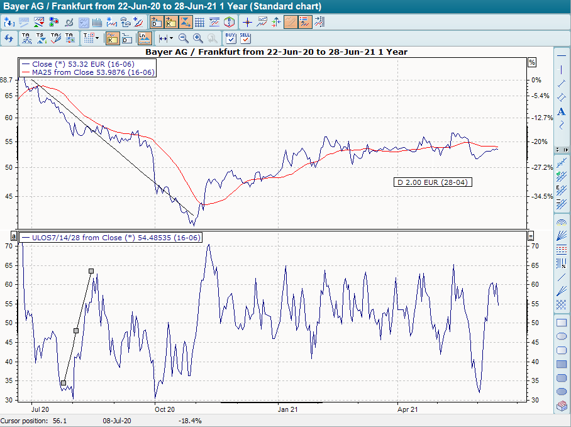
Task: Zoom out using the magnifier minus icon
Action: pyautogui.click(x=183, y=38)
